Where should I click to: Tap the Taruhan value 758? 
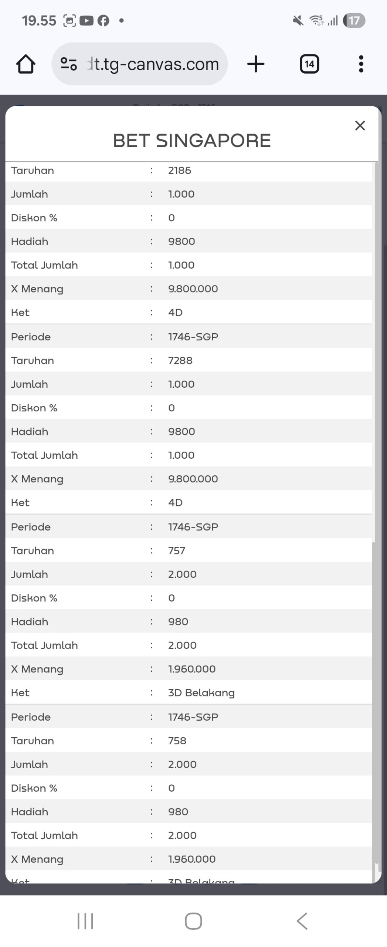click(x=177, y=741)
